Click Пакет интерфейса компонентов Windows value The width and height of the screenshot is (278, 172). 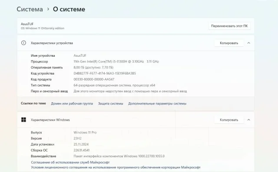tap(119, 156)
